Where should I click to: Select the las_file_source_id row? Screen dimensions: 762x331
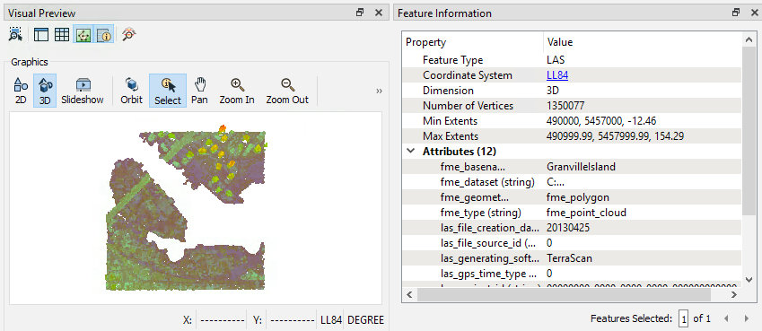(573, 242)
